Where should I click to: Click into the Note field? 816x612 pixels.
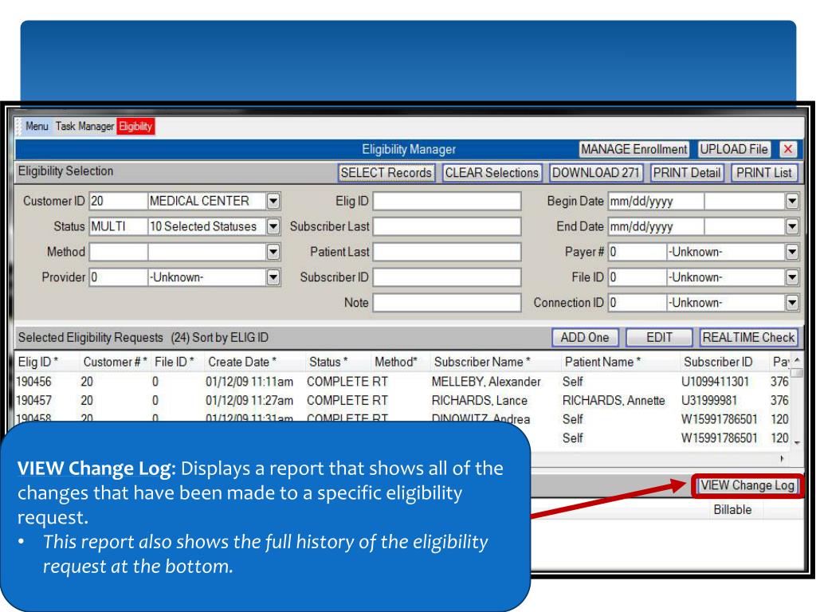(x=447, y=303)
